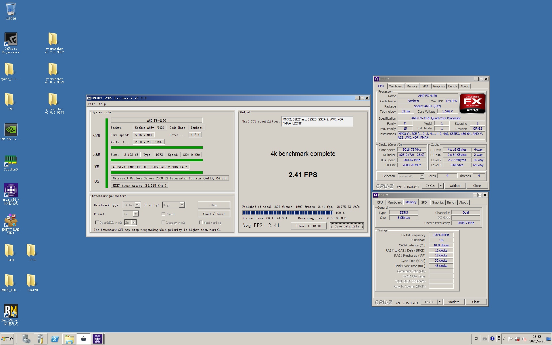Switch to HWBOT x265 taskbar button
The image size is (552, 345).
tap(83, 339)
